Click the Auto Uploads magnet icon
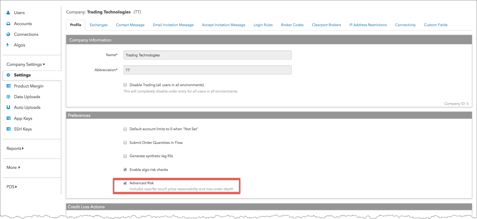This screenshot has width=477, height=219. 8,107
